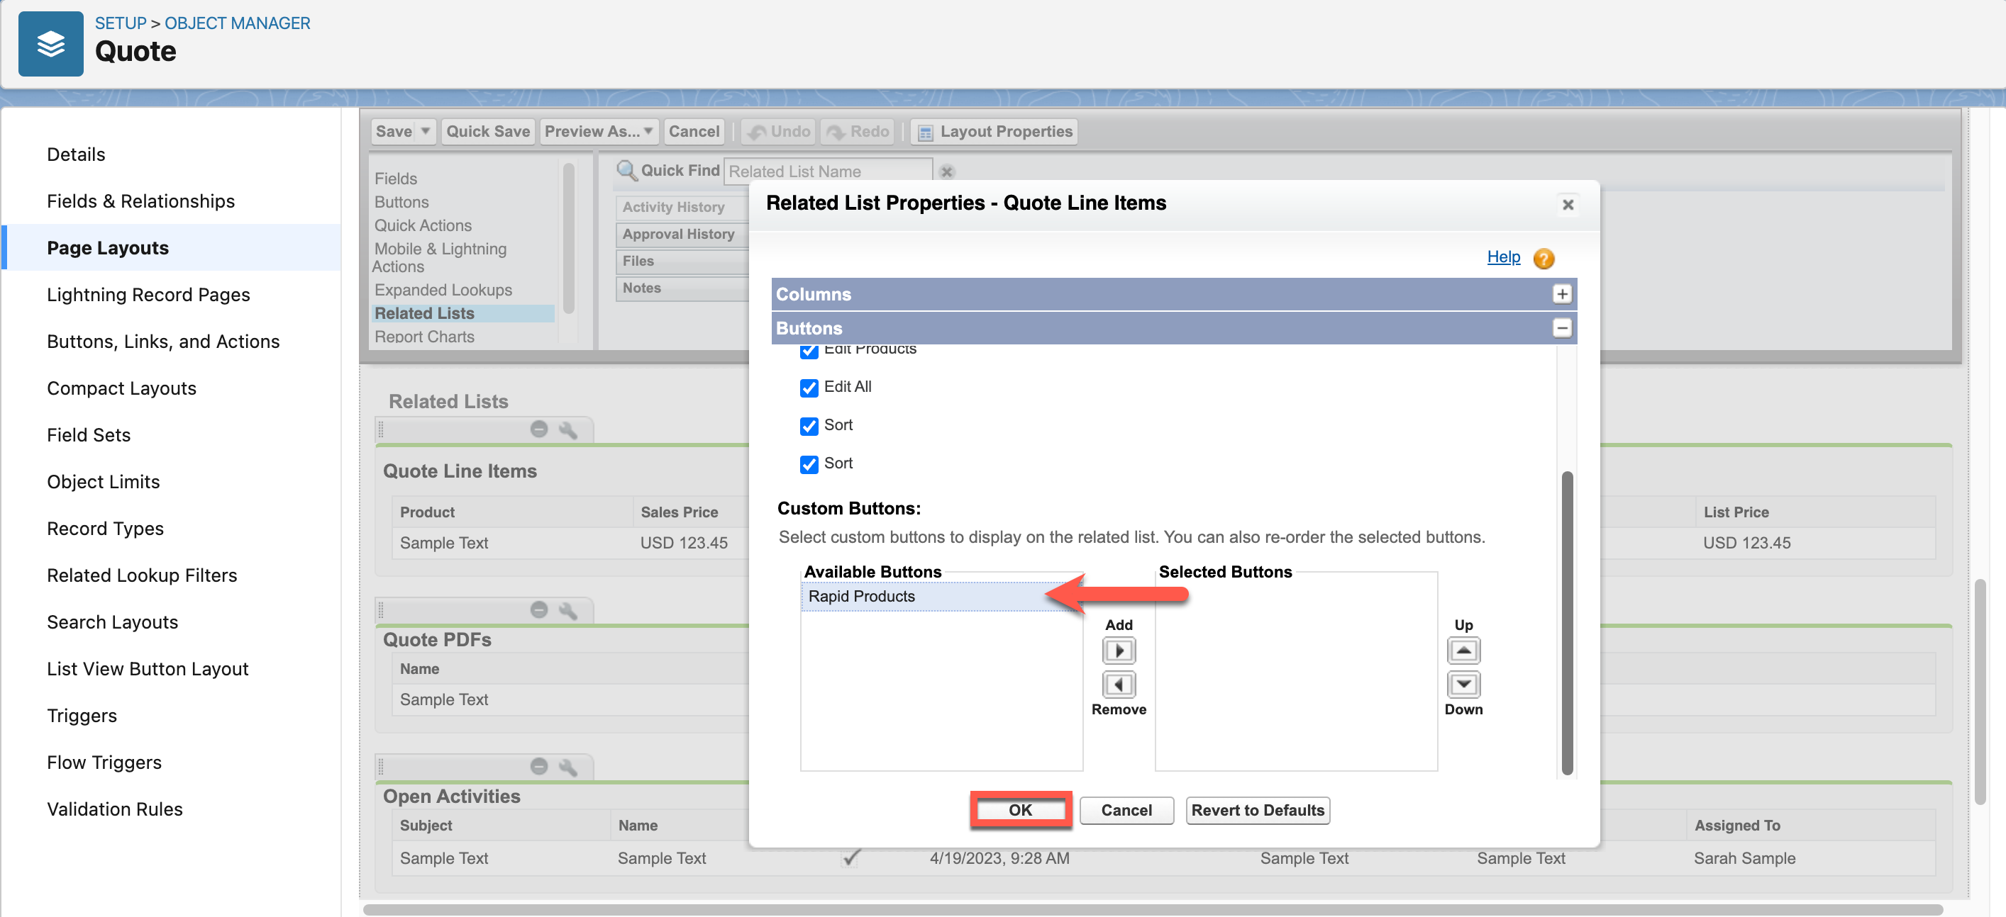Uncheck the Edit All checkbox
Image resolution: width=2006 pixels, height=917 pixels.
pyautogui.click(x=809, y=388)
